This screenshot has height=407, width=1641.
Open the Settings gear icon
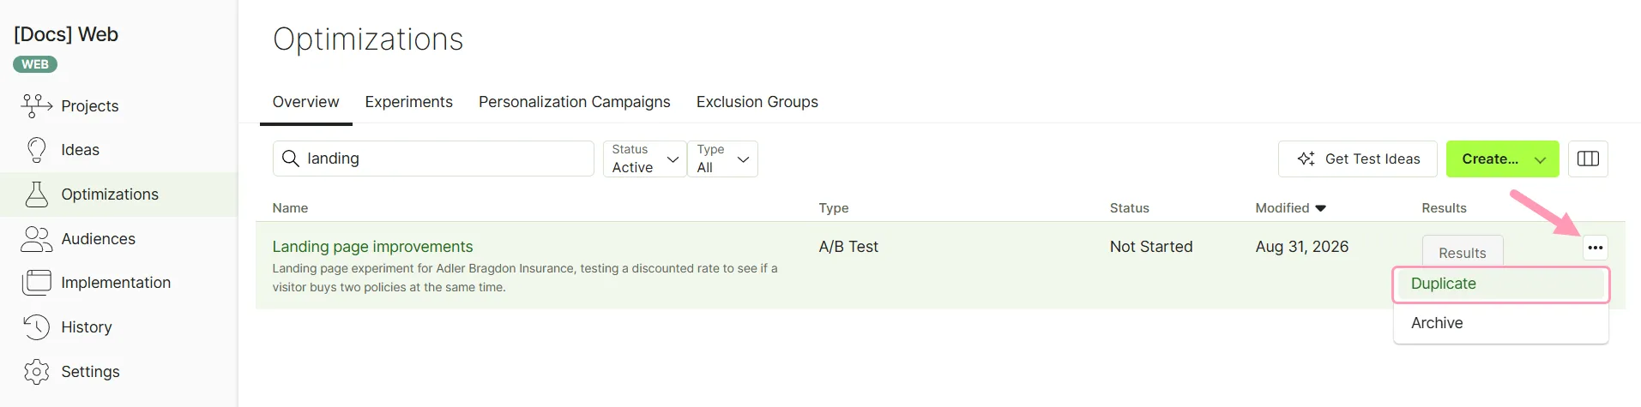click(36, 372)
